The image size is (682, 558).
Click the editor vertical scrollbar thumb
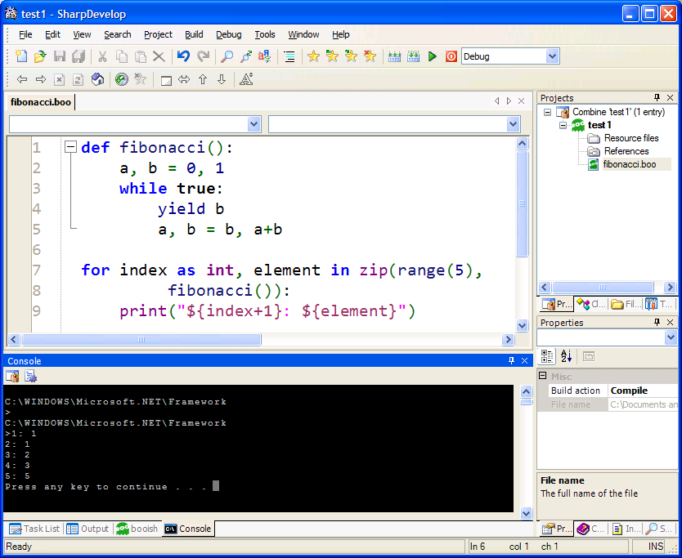[523, 203]
